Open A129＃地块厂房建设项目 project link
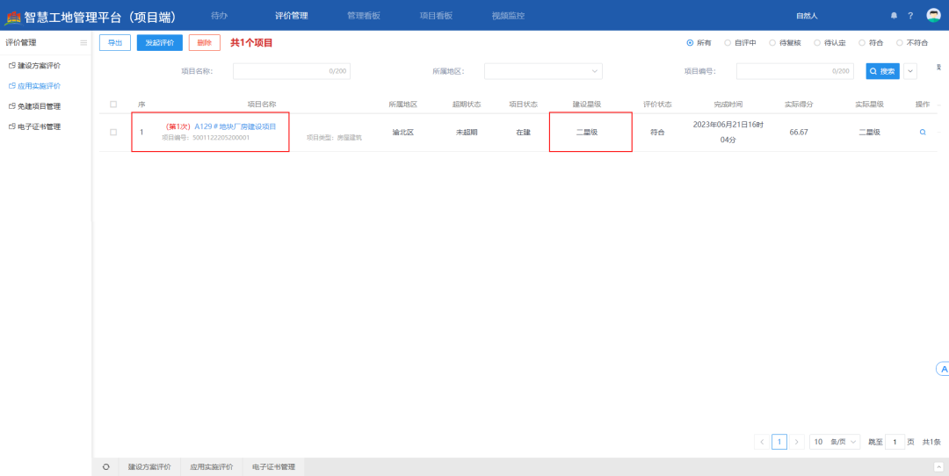949x476 pixels. (235, 126)
